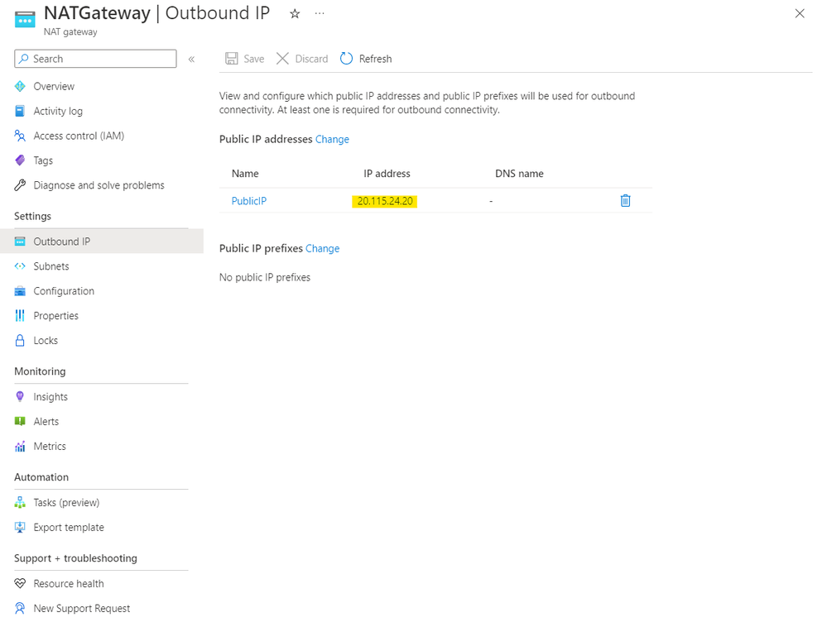Click the Properties icon

(x=20, y=316)
